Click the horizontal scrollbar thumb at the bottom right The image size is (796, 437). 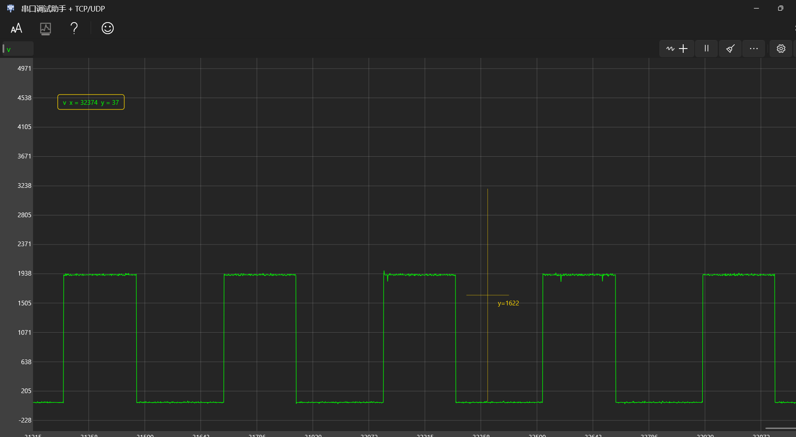780,428
